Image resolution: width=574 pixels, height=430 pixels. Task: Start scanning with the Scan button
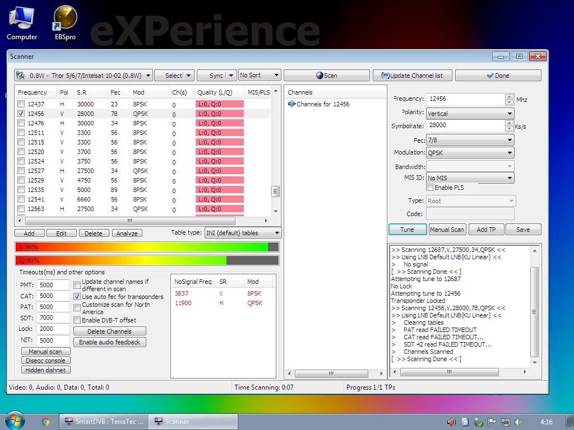coord(327,76)
